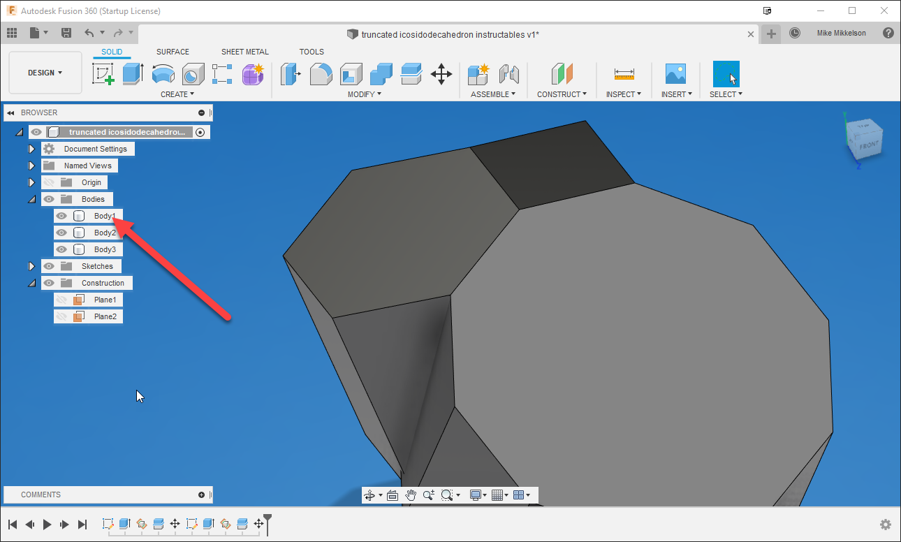This screenshot has width=901, height=542.
Task: Activate the Extrude tool
Action: click(x=133, y=74)
